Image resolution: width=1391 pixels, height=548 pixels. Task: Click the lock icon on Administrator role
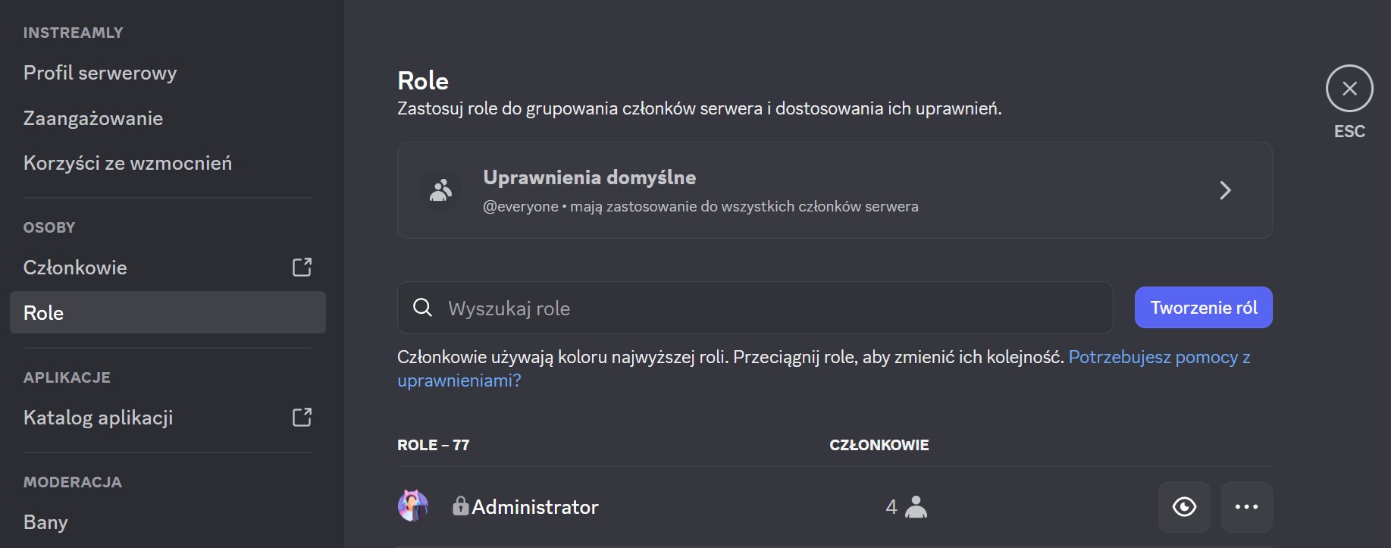click(460, 506)
